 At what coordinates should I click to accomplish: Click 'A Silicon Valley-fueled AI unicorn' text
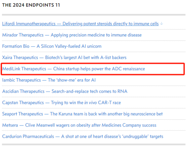69,46
